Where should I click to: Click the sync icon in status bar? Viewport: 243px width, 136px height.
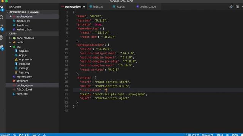point(14,135)
